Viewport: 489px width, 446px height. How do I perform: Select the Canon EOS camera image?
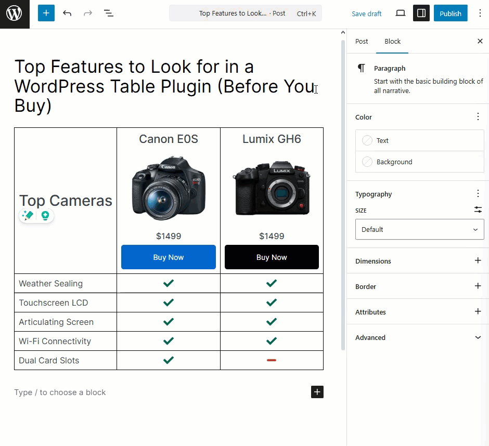click(x=169, y=188)
